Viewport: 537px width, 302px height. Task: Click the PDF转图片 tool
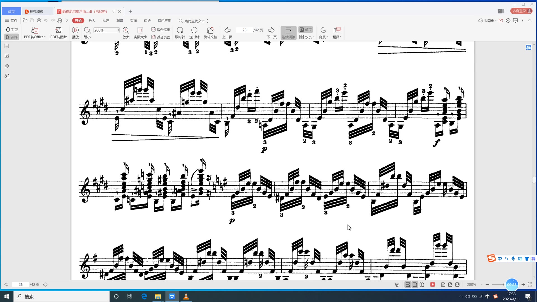pos(58,33)
